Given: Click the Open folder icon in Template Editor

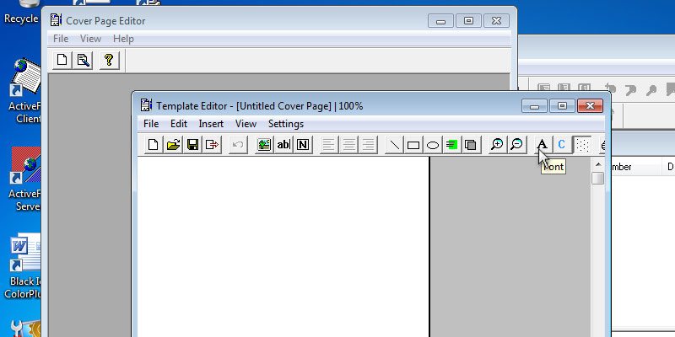Looking at the screenshot, I should (x=173, y=145).
